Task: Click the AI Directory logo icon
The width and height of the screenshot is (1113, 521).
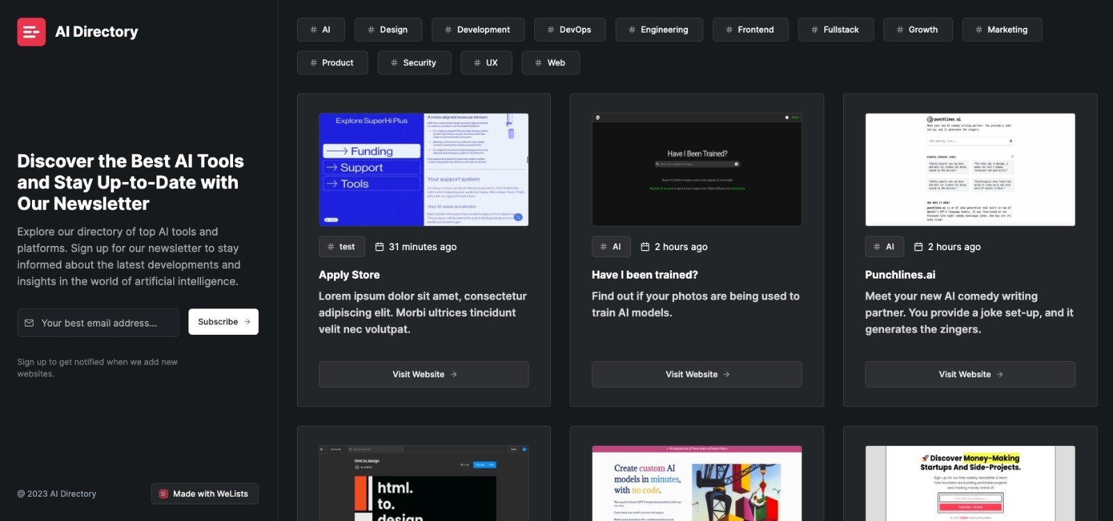Action: 31,32
